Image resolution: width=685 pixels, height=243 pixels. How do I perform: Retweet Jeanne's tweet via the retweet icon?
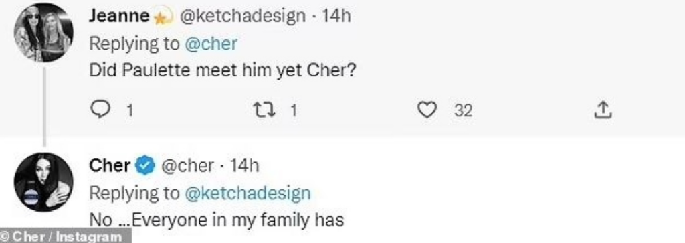[267, 110]
